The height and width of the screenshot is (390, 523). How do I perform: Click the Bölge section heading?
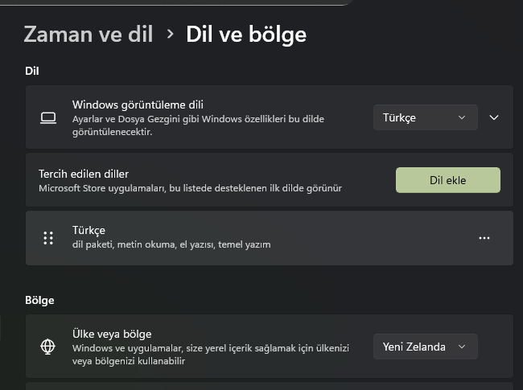point(39,300)
